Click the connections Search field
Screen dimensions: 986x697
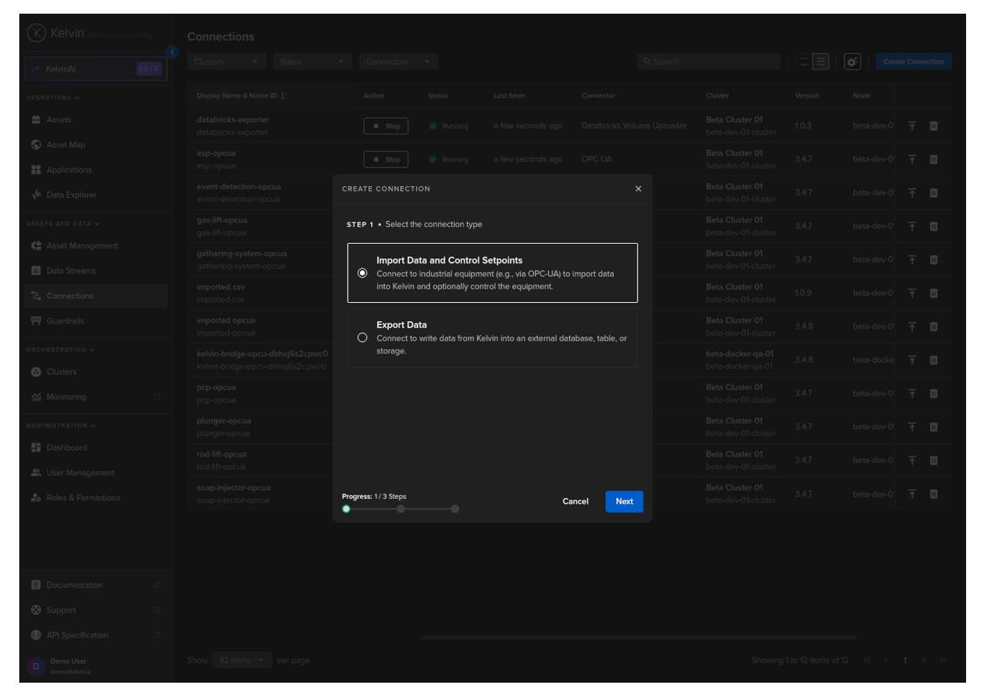(x=710, y=62)
